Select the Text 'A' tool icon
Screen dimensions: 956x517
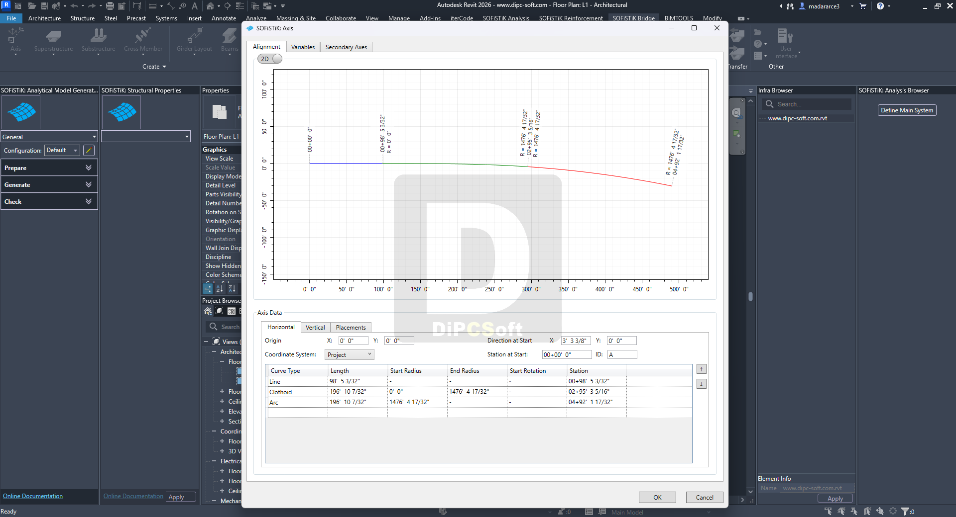195,6
